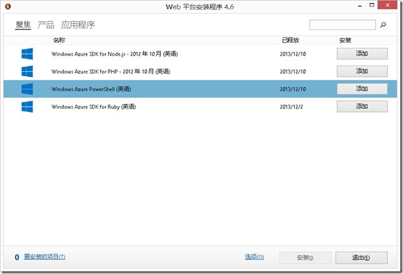The image size is (403, 274).
Task: Click Windows logo beside the Ruby SDK row
Action: [28, 107]
